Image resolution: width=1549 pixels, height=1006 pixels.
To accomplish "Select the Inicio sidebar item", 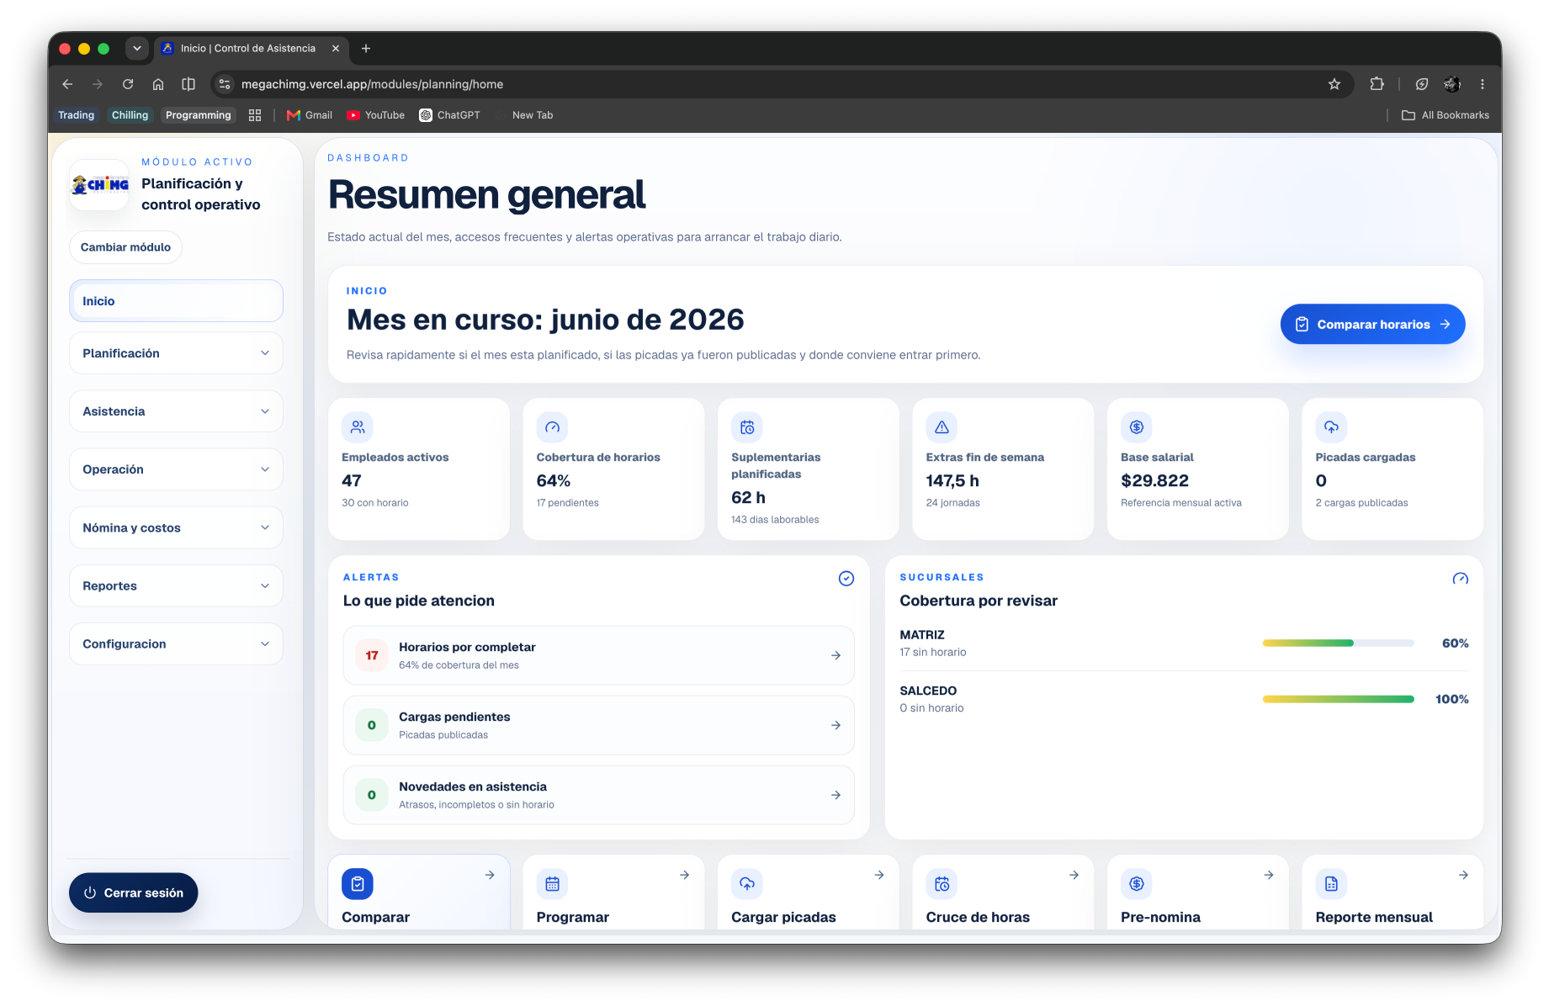I will (176, 301).
